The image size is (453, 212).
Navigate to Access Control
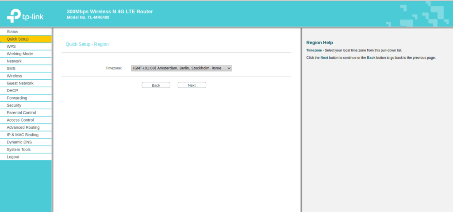[x=20, y=120]
